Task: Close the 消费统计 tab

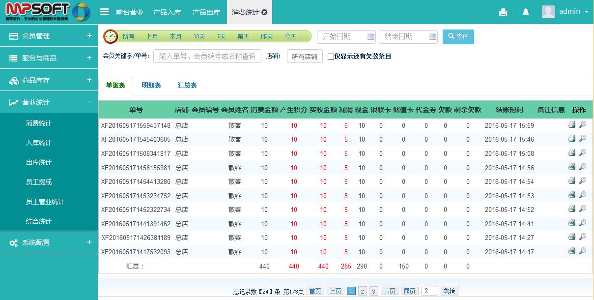Action: pos(264,12)
